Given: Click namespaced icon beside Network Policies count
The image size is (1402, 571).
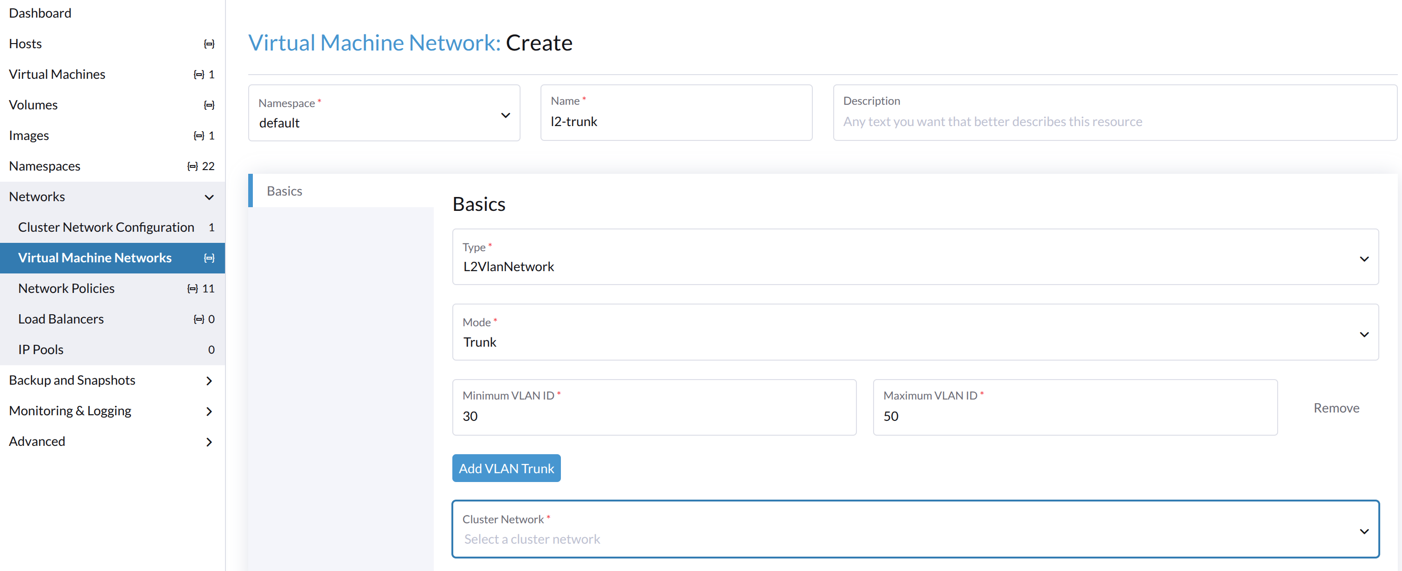Looking at the screenshot, I should (x=192, y=289).
